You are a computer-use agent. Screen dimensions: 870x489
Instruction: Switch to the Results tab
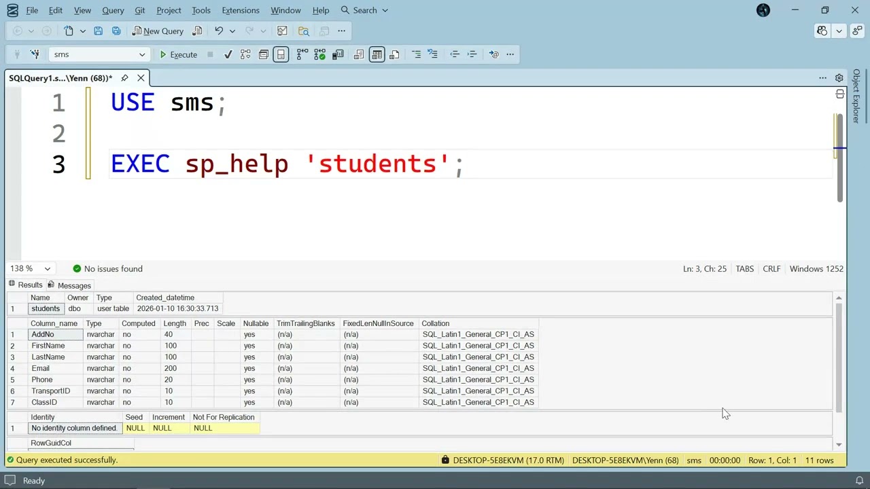click(25, 285)
